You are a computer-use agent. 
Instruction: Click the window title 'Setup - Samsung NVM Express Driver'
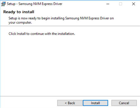pyautogui.click(x=34, y=4)
